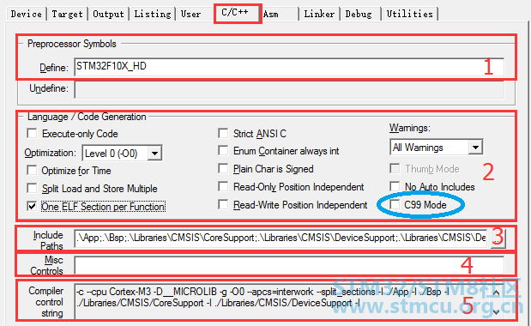Click the Define field containing STM32F10X_HD
The width and height of the screenshot is (531, 326).
[x=289, y=67]
